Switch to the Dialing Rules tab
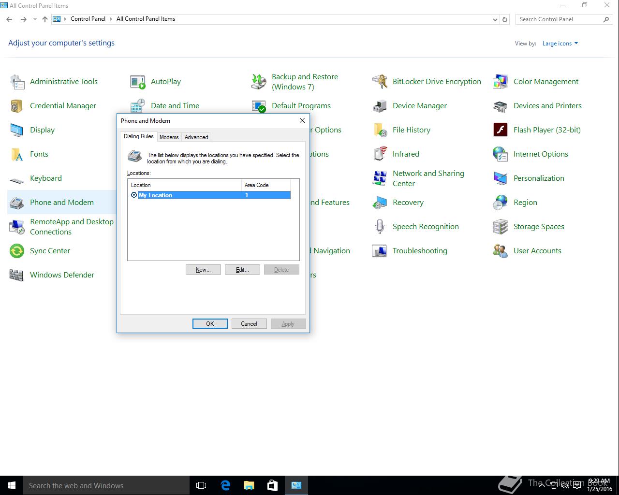 [138, 137]
